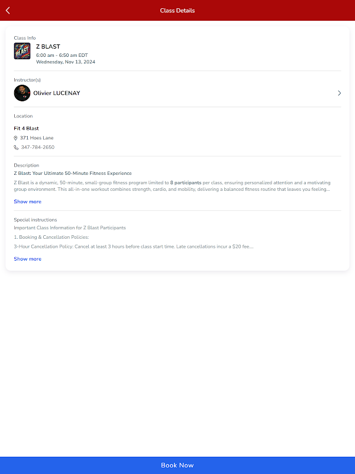355x474 pixels.
Task: Click the Class Details header title
Action: (x=177, y=10)
